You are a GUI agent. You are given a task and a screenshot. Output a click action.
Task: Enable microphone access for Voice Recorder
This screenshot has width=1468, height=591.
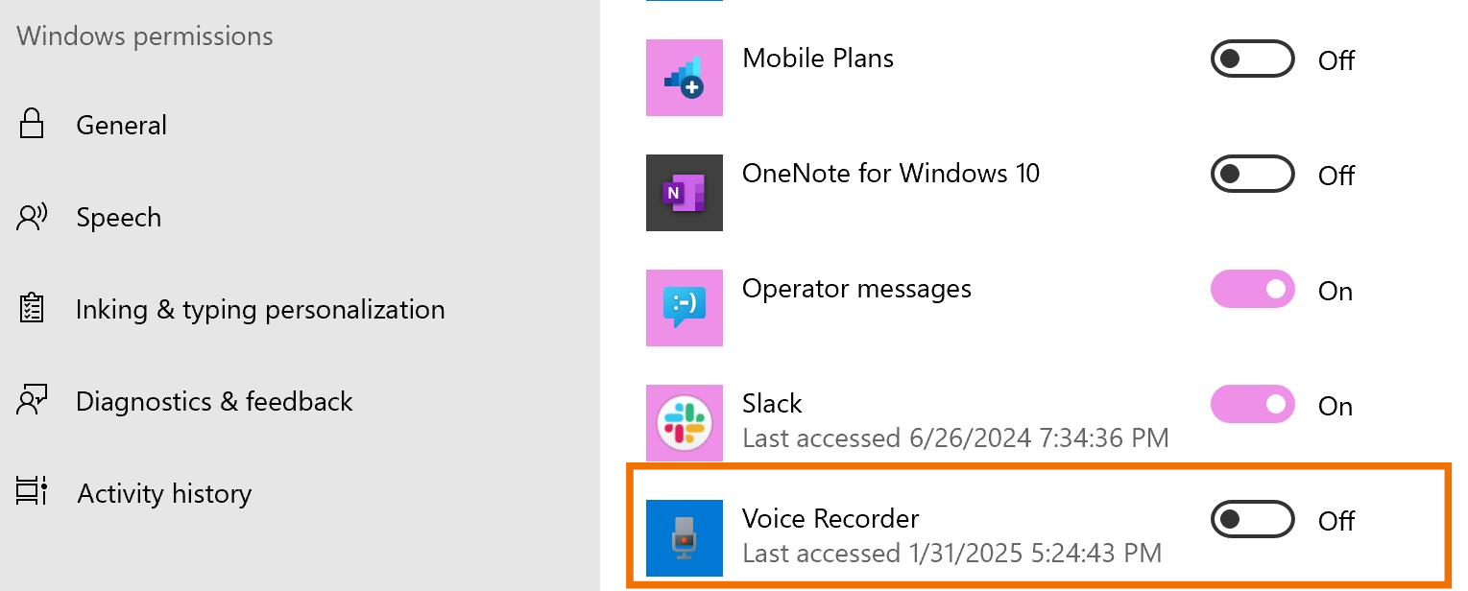pos(1252,519)
